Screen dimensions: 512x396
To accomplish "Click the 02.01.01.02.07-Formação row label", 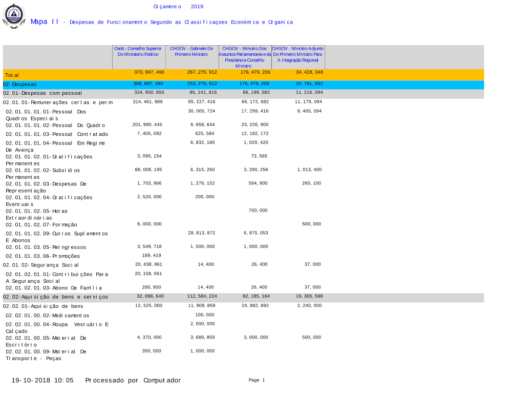I will [x=41, y=224].
